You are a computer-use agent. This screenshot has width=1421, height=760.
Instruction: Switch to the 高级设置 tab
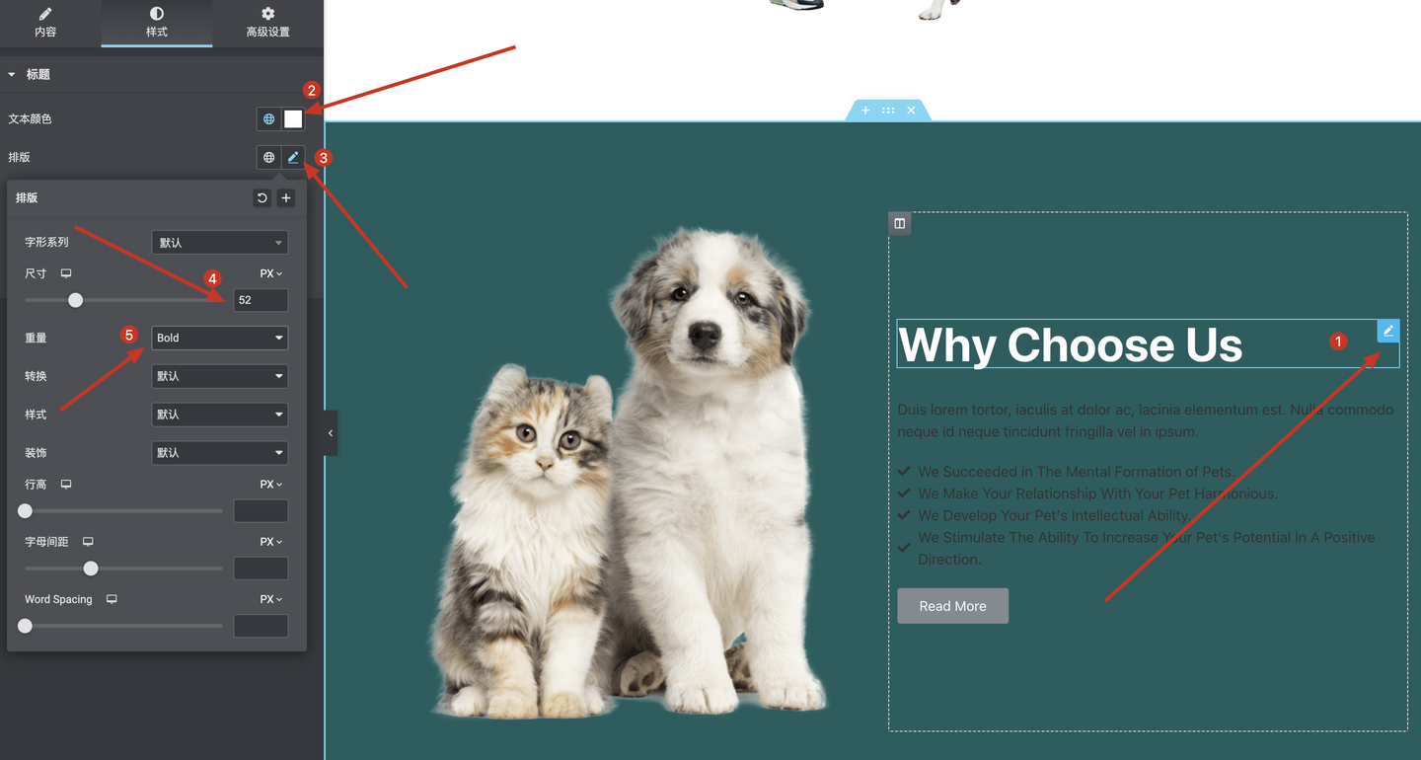pyautogui.click(x=268, y=23)
